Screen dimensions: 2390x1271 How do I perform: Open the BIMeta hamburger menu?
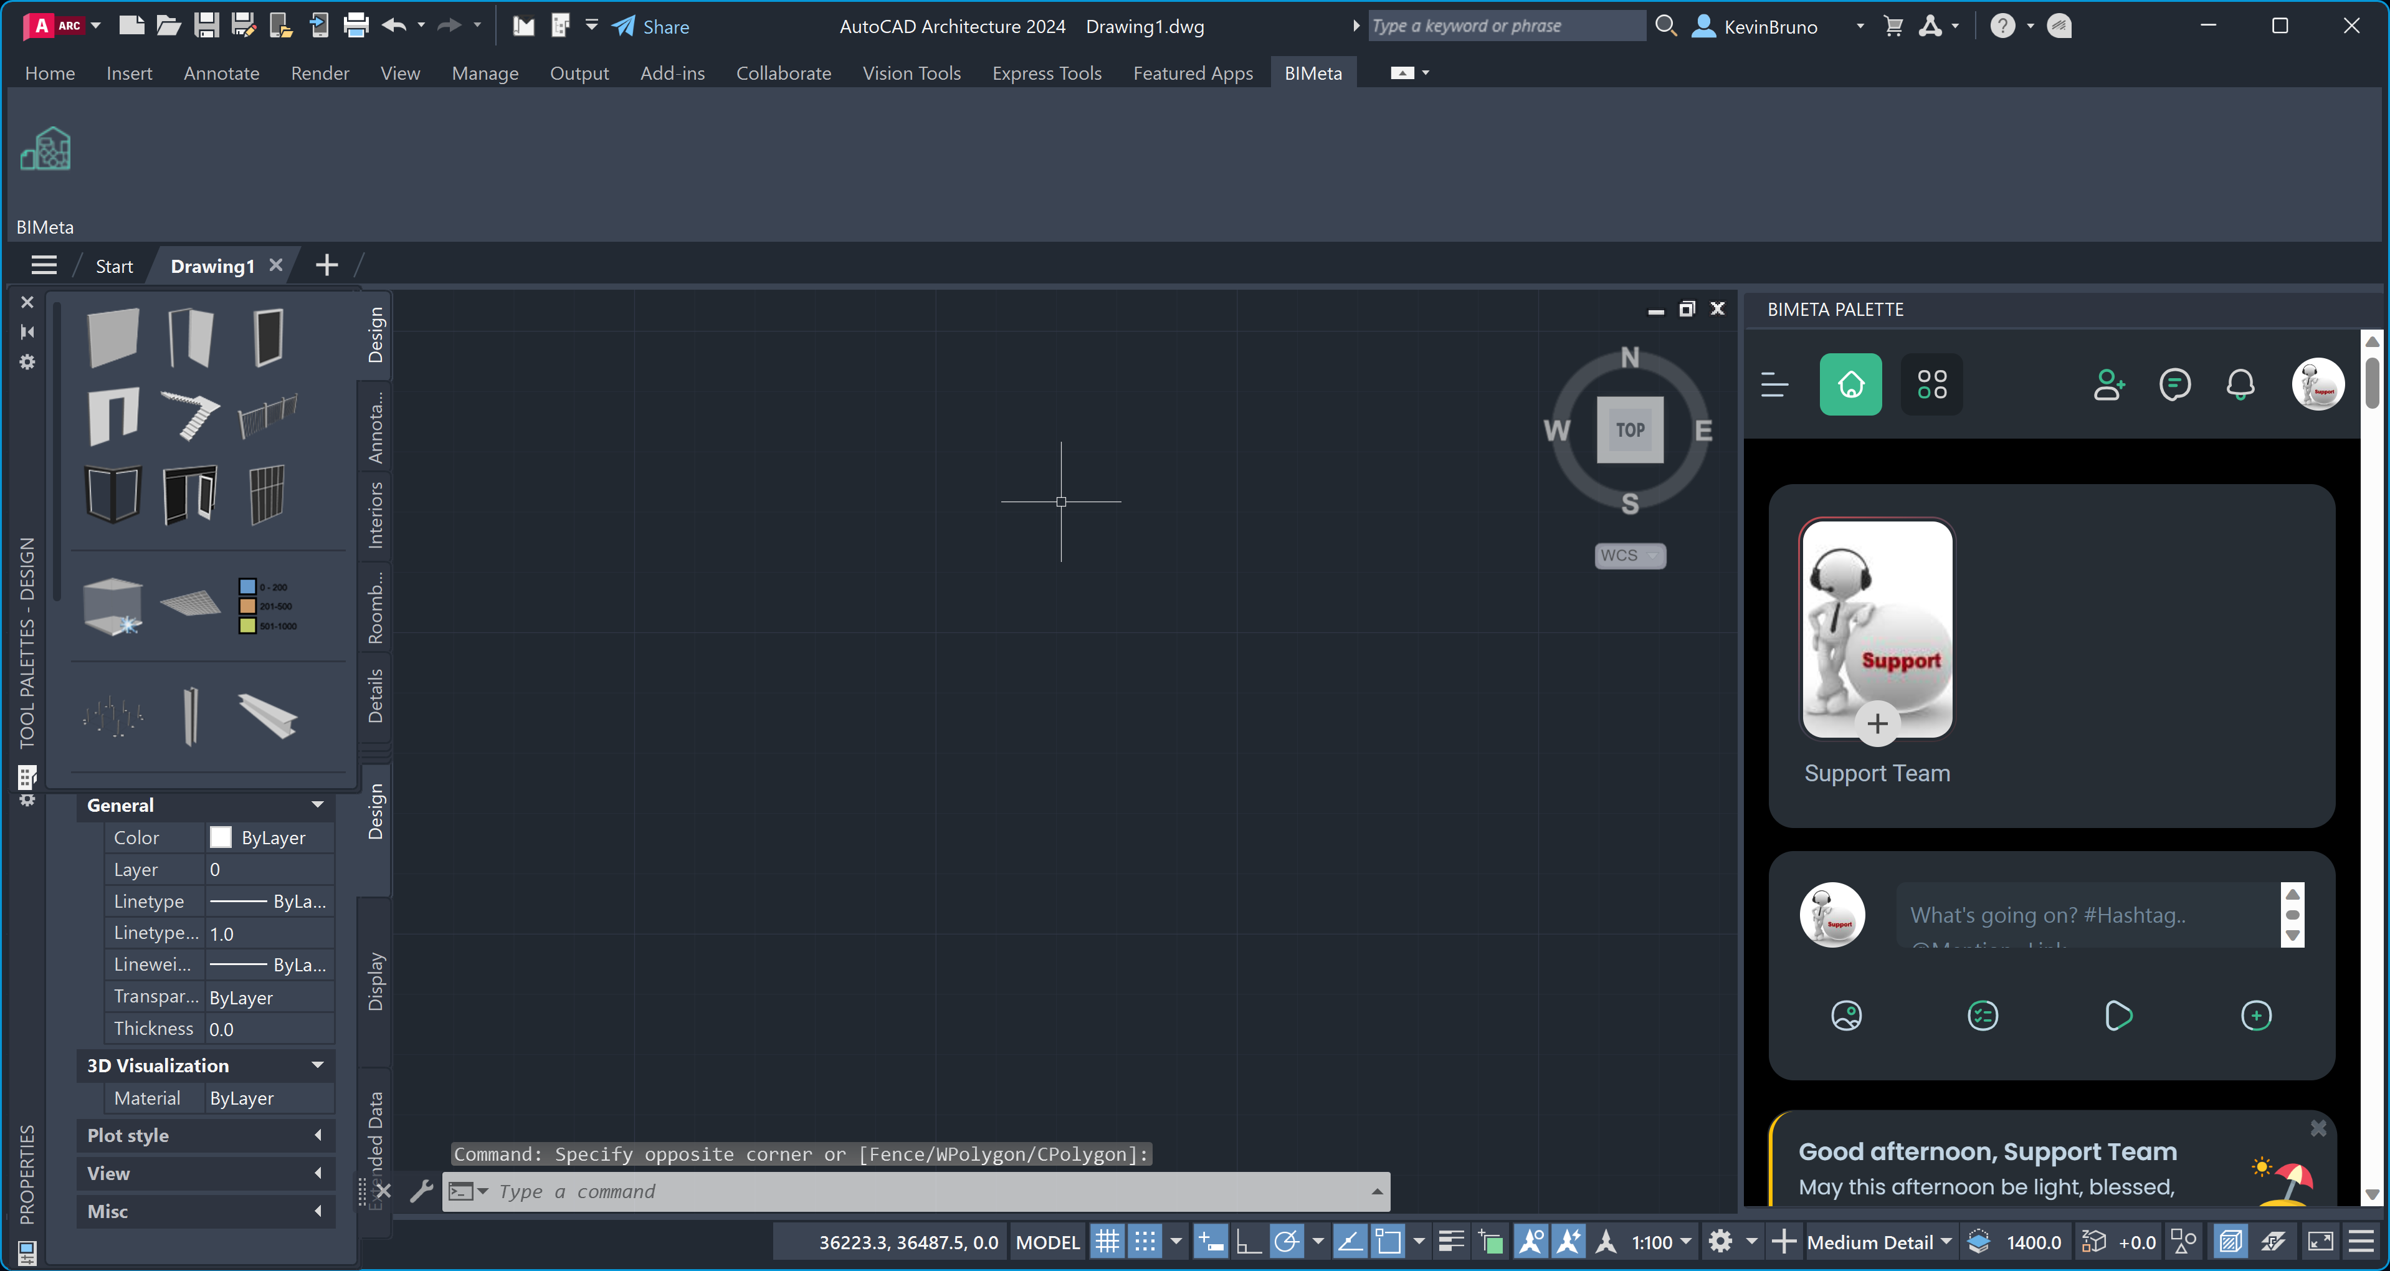pos(1775,384)
